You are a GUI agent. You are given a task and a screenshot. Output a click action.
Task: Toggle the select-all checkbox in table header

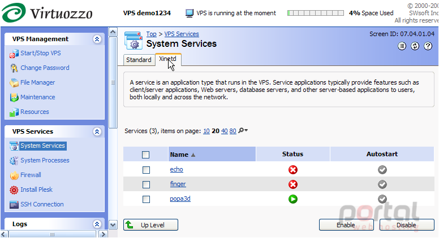pos(145,155)
